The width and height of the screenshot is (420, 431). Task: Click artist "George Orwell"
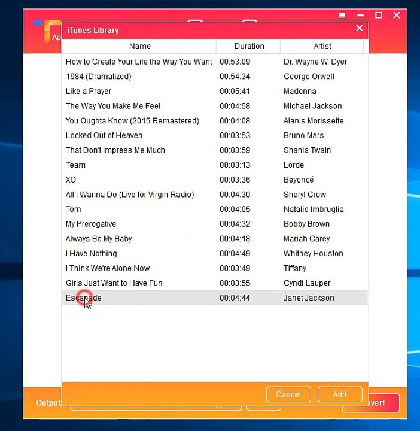(x=309, y=77)
